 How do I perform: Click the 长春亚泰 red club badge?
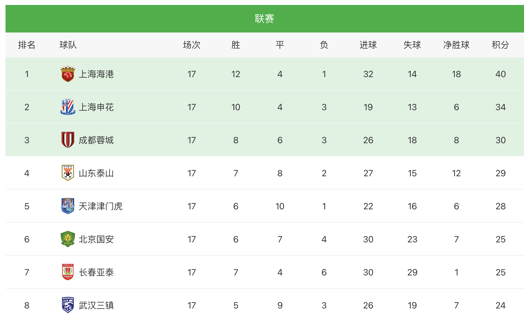(68, 272)
